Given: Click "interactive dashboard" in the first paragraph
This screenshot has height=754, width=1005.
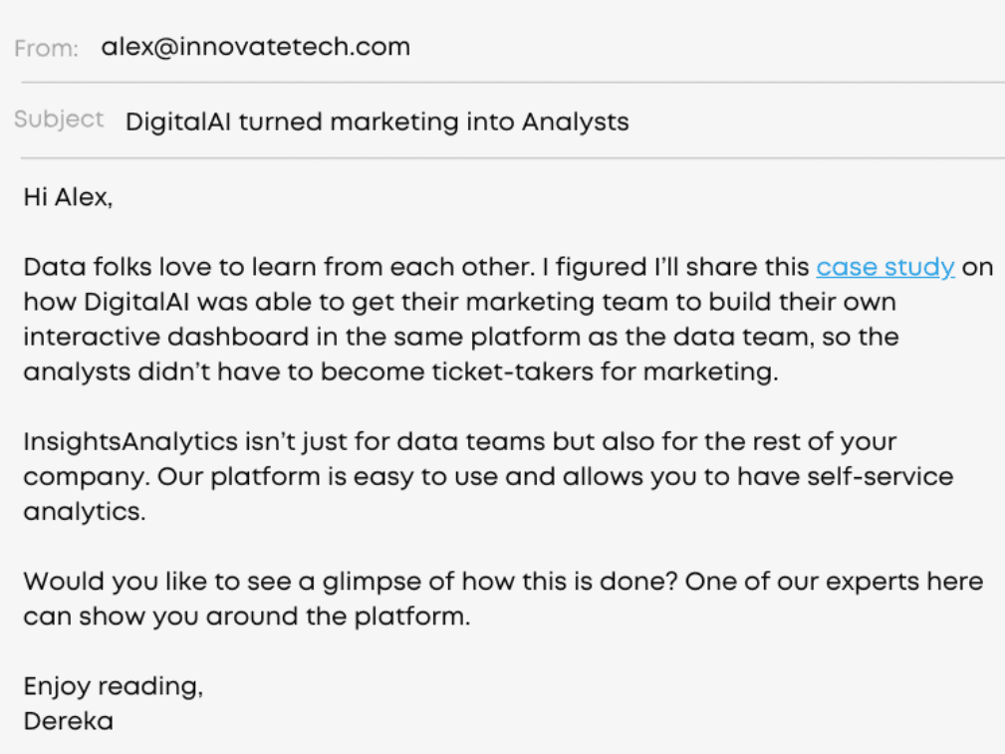Looking at the screenshot, I should (x=166, y=338).
